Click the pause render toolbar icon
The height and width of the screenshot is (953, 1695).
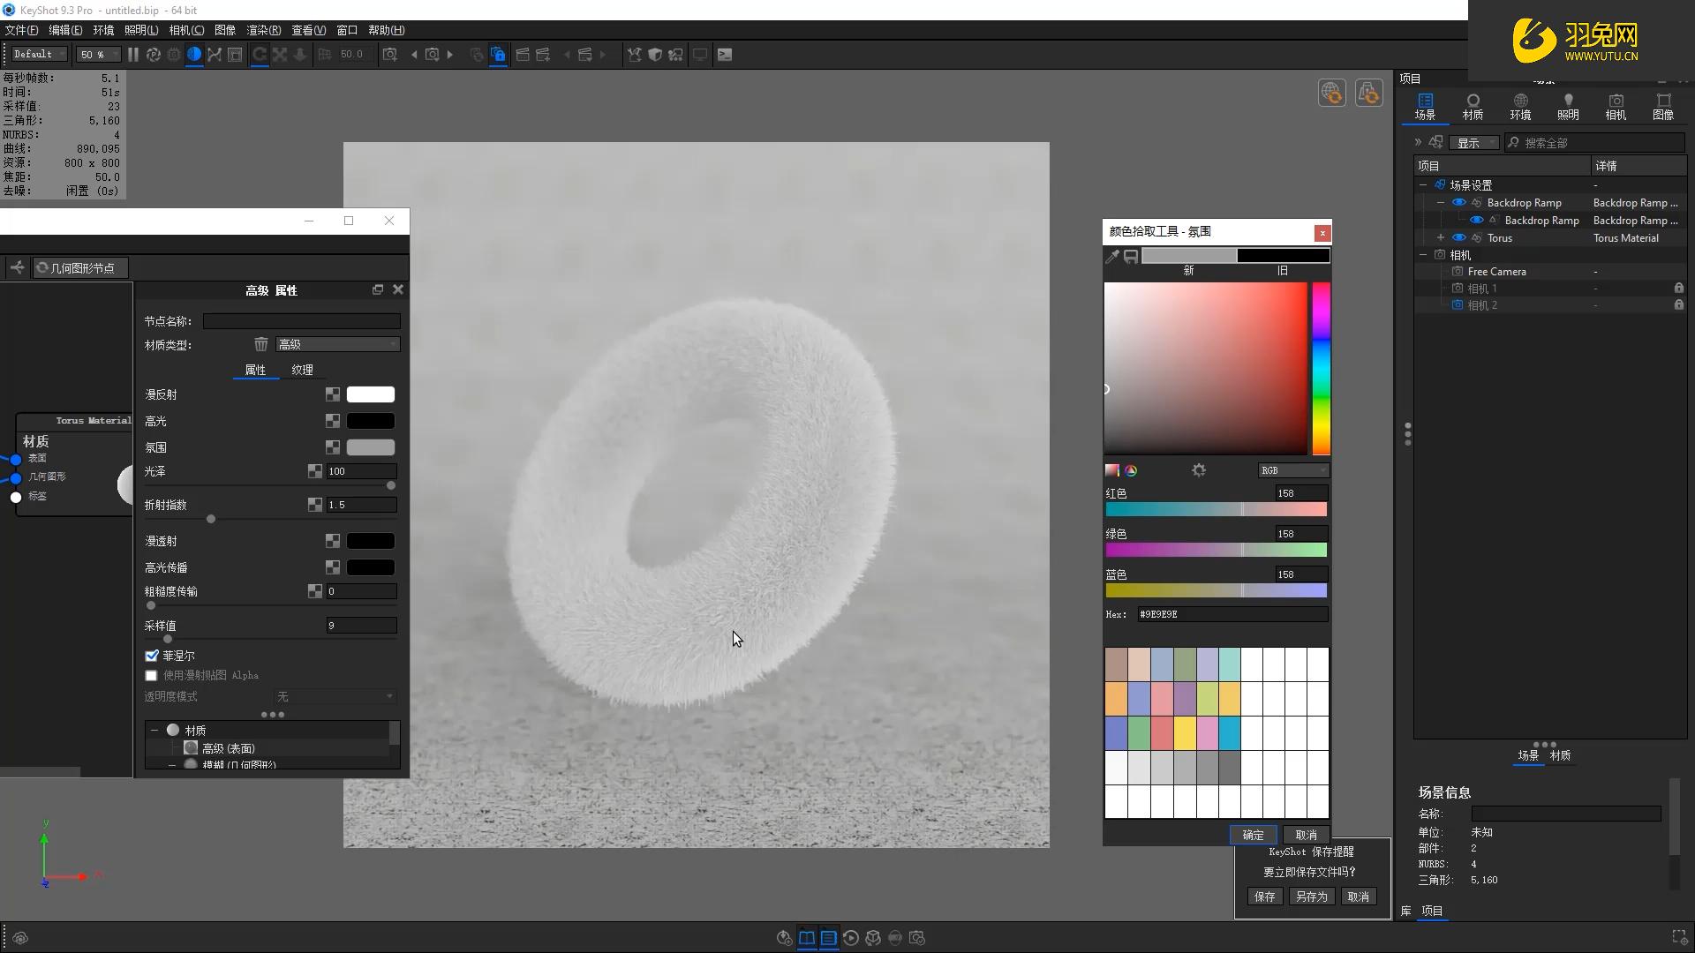pos(133,55)
